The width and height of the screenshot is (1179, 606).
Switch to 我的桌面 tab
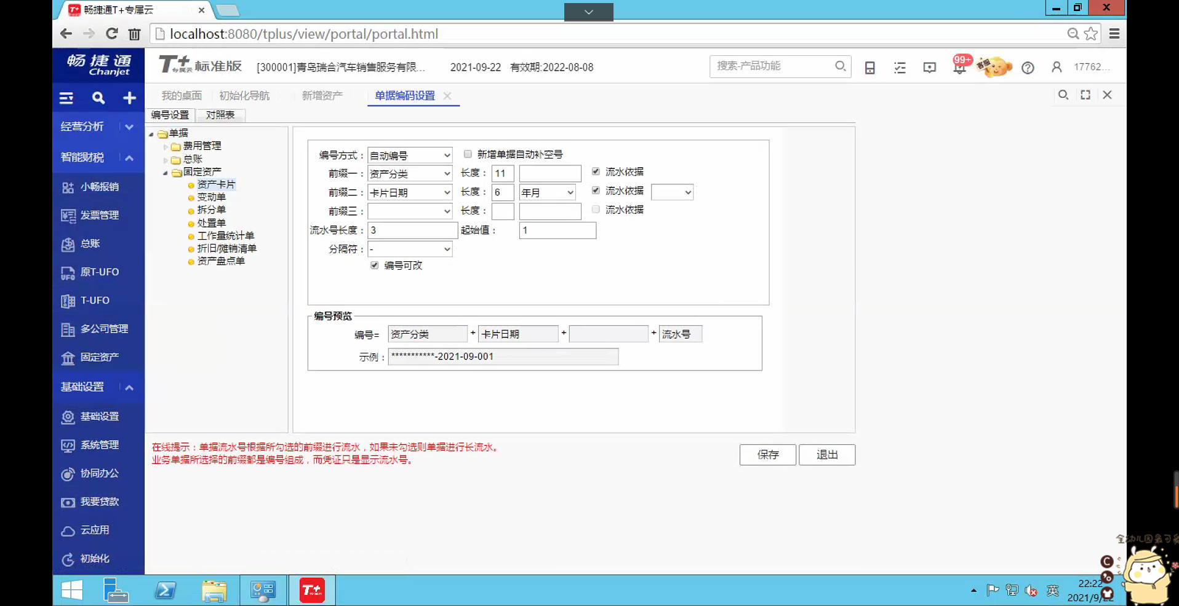pos(182,96)
